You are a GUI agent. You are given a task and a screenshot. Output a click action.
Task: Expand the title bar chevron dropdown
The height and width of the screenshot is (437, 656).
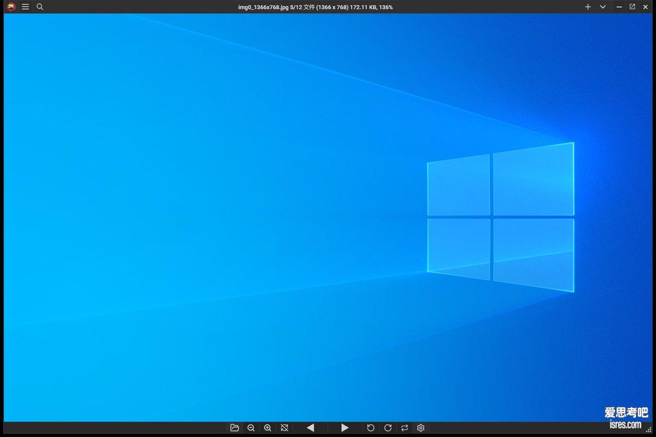[602, 7]
